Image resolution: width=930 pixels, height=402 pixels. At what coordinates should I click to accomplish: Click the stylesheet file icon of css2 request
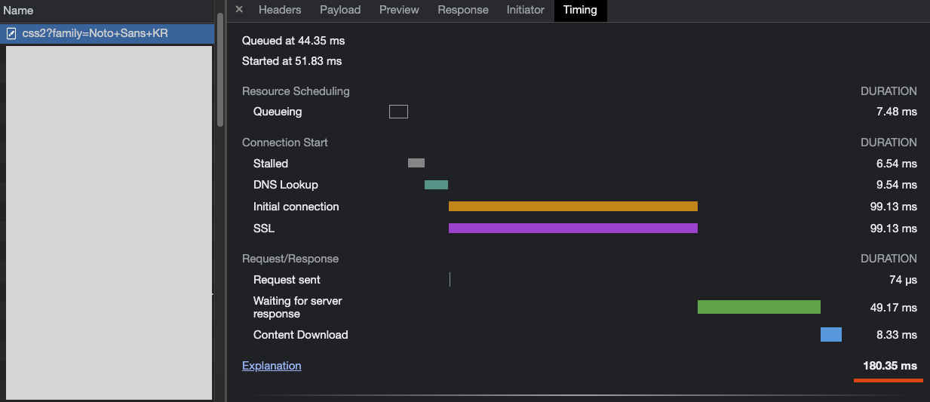pos(11,33)
